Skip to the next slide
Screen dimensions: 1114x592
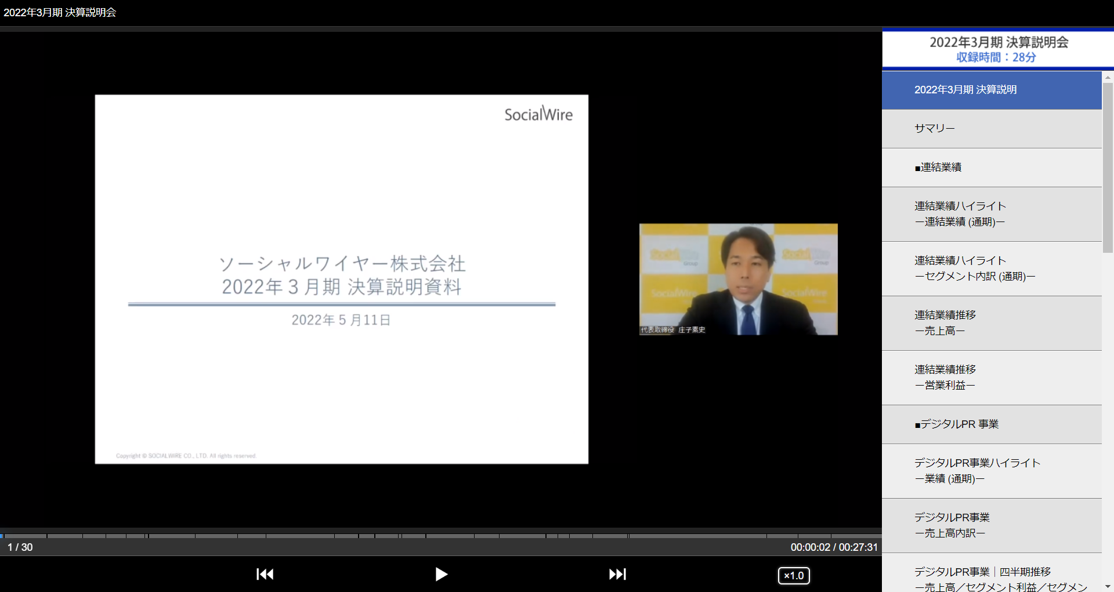[x=617, y=574]
